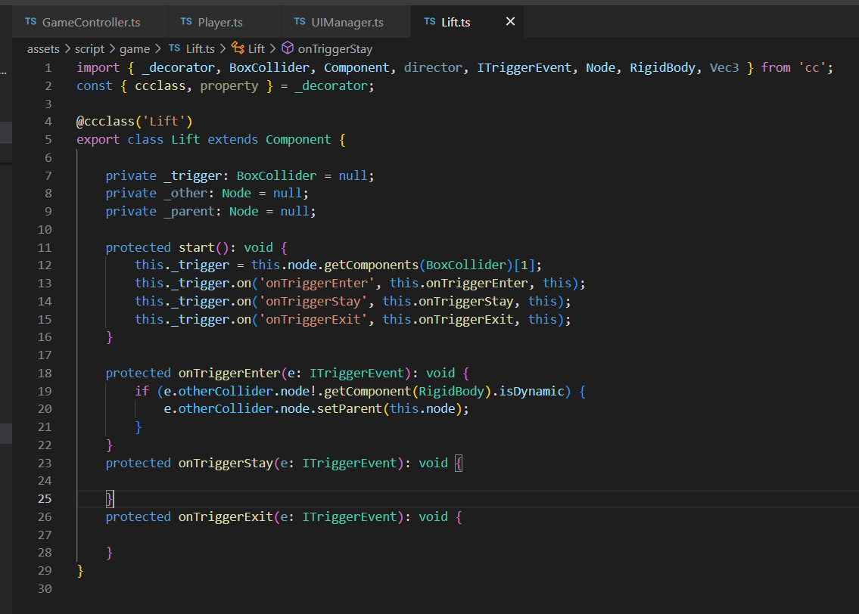Screen dimensions: 859x614
Task: Click line number 1 in gutter
Action: (48, 68)
